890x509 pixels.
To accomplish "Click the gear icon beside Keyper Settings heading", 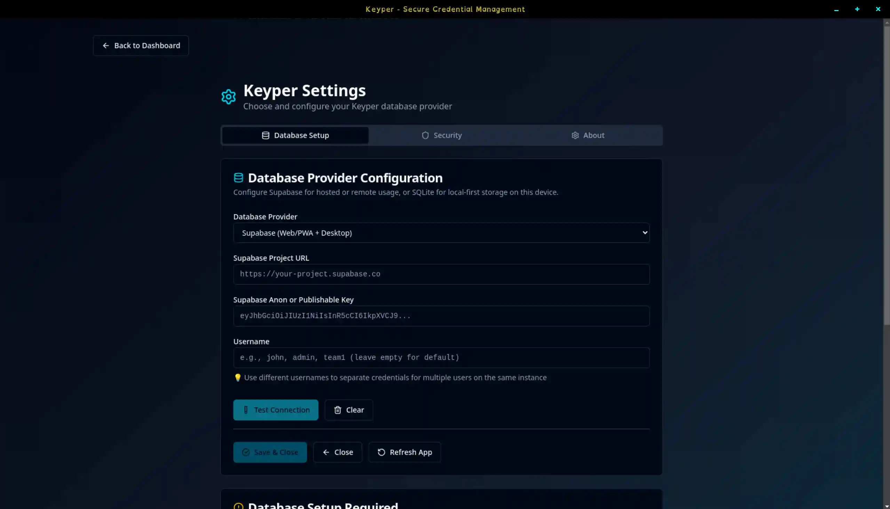I will click(228, 97).
